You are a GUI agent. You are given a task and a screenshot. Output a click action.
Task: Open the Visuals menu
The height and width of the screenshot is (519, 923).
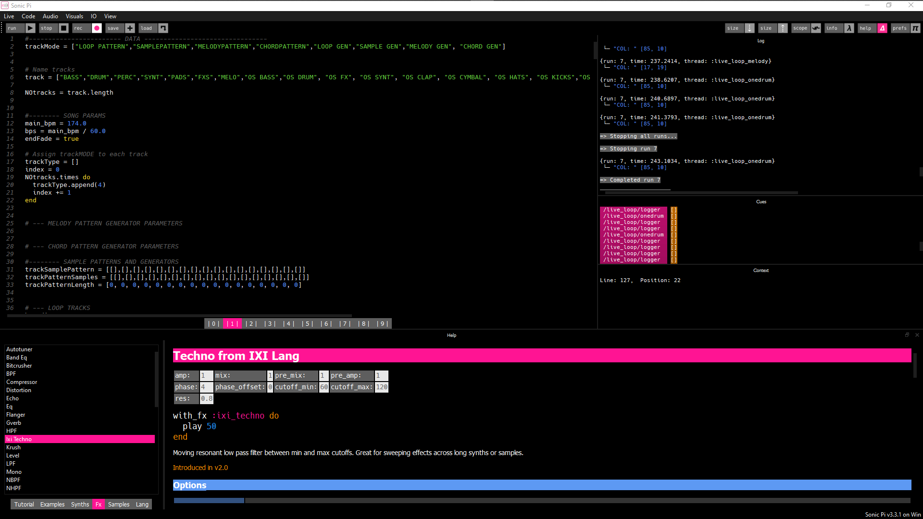(x=74, y=16)
